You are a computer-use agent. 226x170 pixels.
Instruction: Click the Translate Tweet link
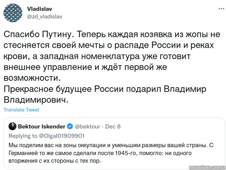21,110
